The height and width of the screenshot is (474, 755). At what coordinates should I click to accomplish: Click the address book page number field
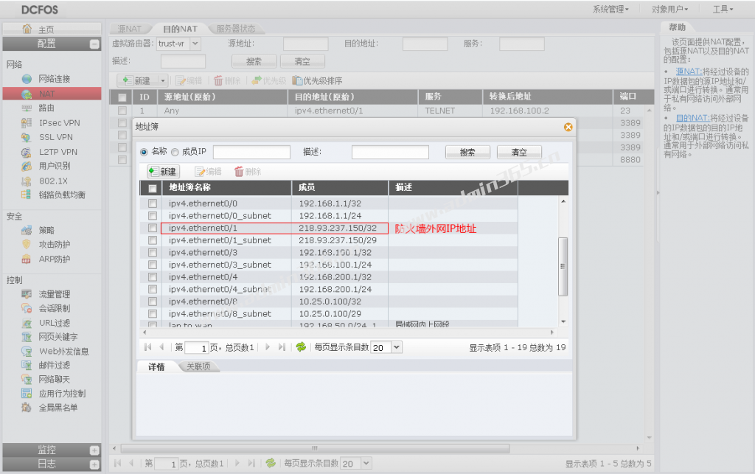click(196, 347)
